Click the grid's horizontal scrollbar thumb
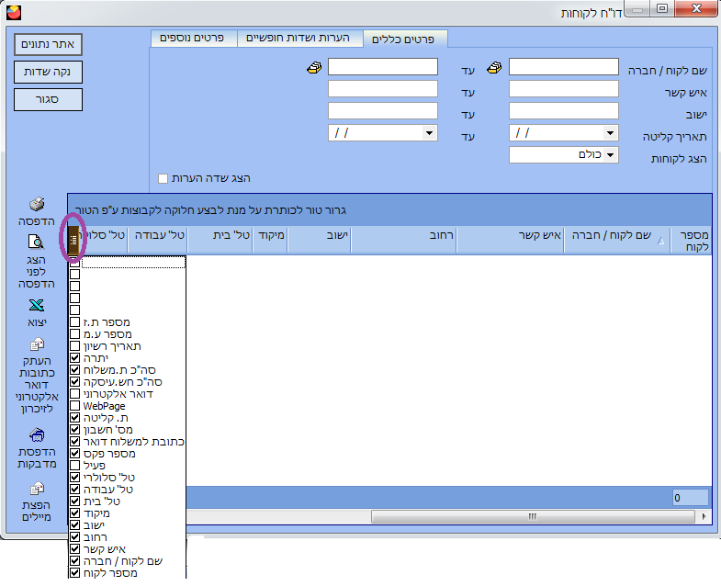This screenshot has height=586, width=721. click(x=531, y=516)
